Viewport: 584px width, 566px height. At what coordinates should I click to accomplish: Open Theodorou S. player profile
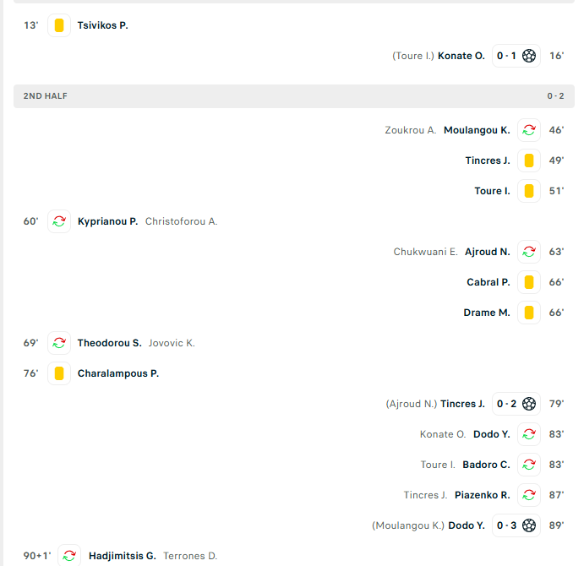[x=109, y=343]
